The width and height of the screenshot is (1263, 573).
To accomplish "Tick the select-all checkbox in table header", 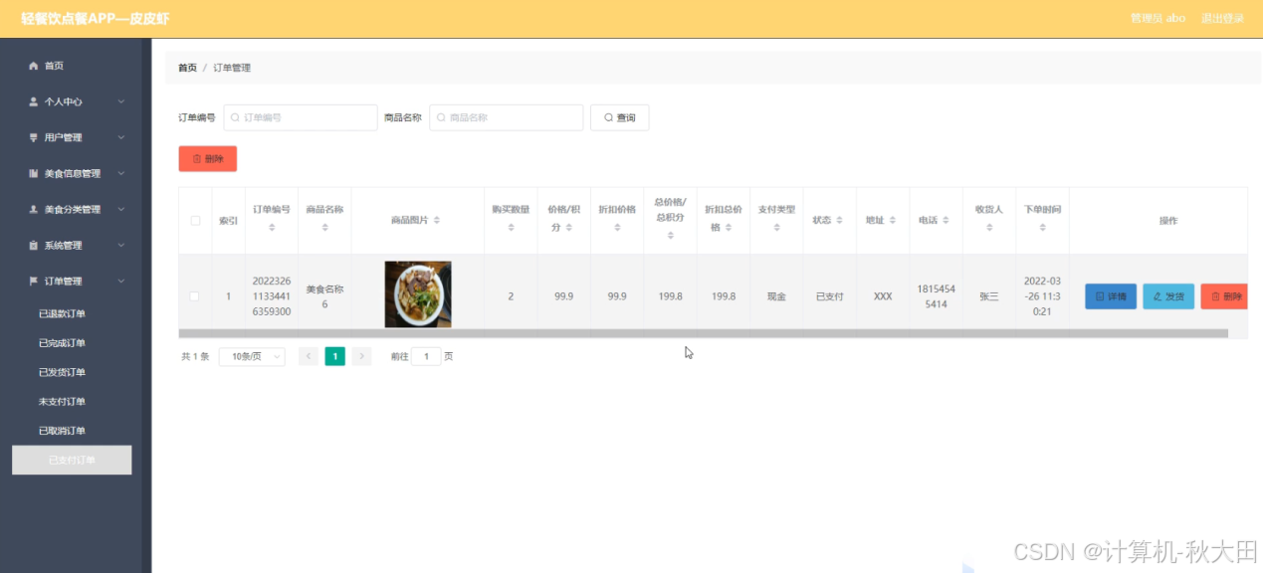I will coord(195,221).
